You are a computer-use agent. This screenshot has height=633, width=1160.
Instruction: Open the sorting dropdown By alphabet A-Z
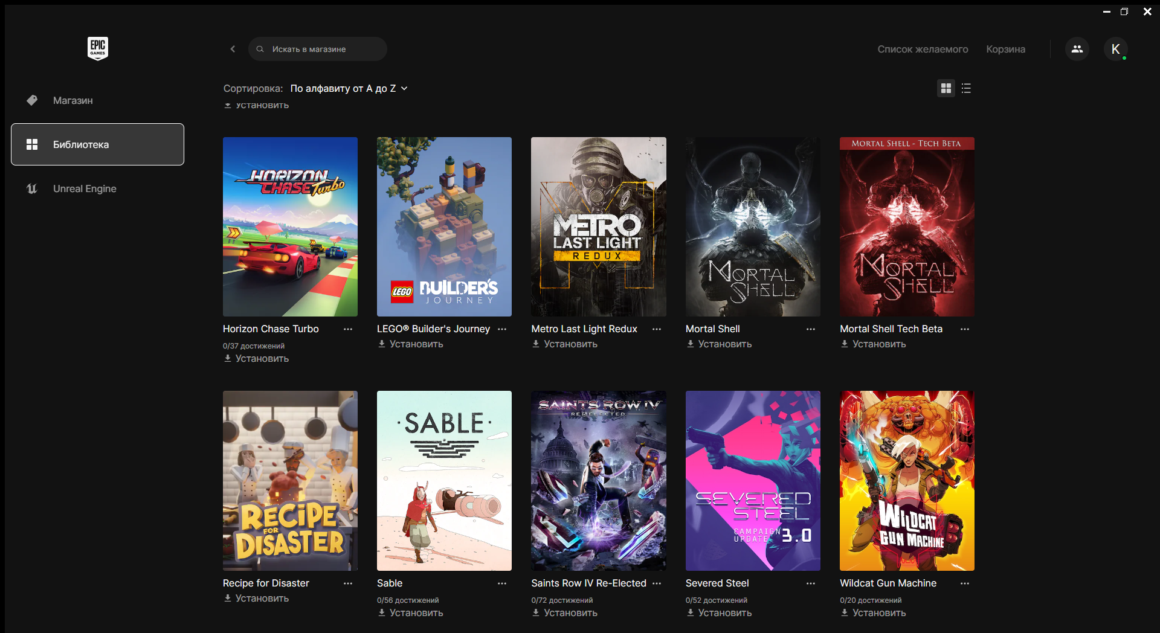(x=349, y=88)
